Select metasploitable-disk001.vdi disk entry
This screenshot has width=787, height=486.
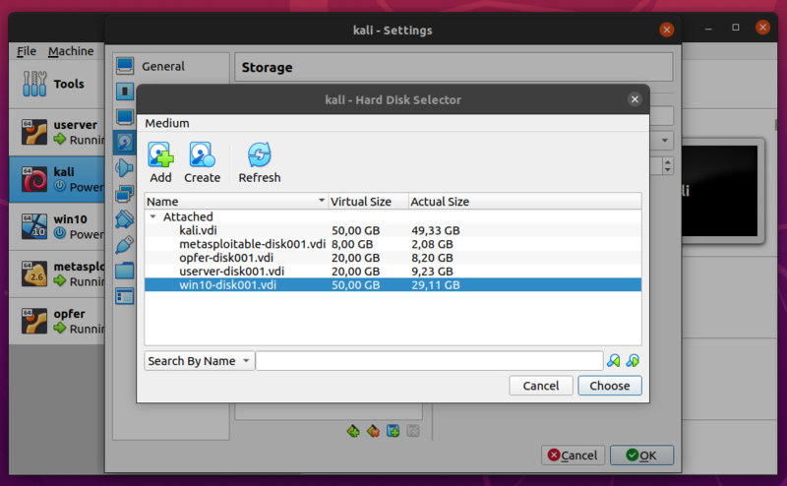click(x=252, y=244)
